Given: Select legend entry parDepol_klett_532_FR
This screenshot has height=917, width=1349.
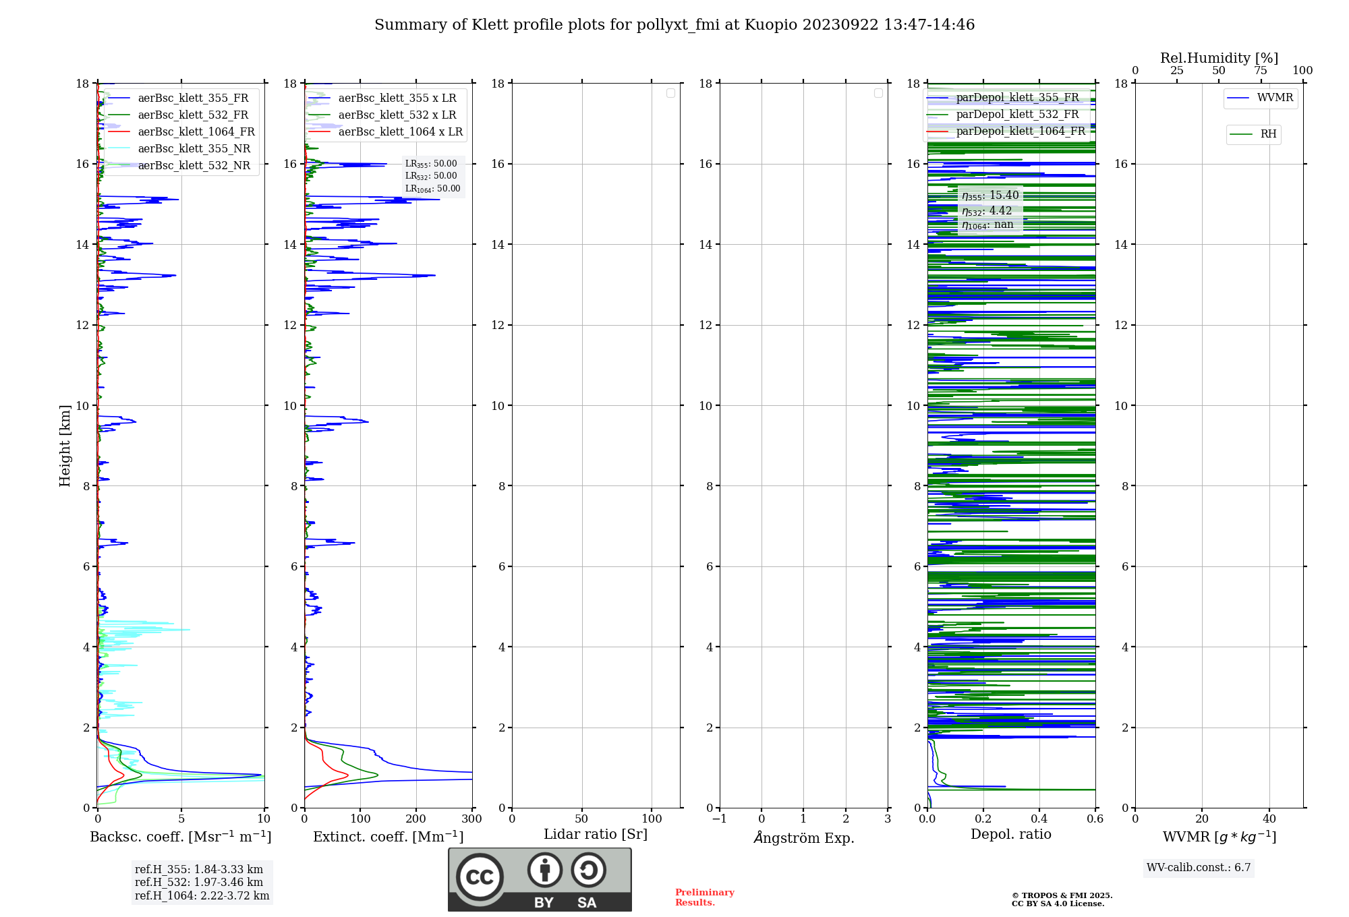Looking at the screenshot, I should pos(1005,115).
